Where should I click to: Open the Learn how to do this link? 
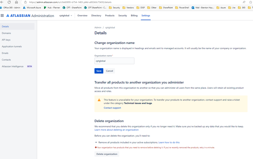169,142
